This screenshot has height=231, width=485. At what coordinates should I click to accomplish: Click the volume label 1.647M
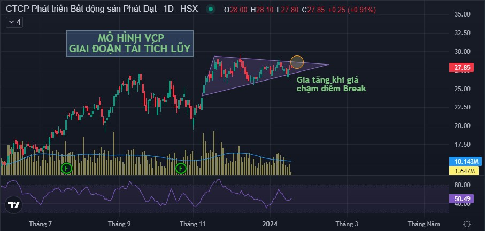(464, 171)
